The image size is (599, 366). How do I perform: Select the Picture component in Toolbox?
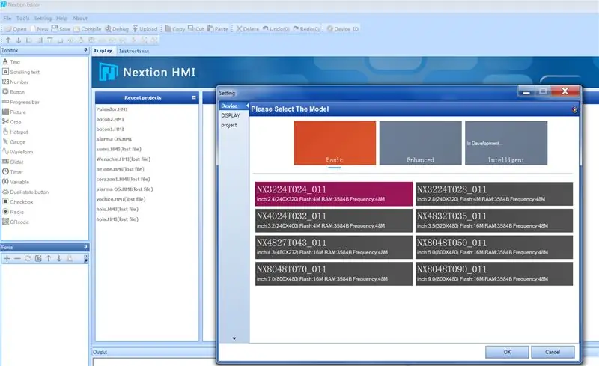pyautogui.click(x=14, y=112)
